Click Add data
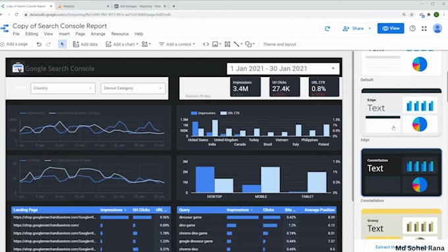 (x=85, y=44)
